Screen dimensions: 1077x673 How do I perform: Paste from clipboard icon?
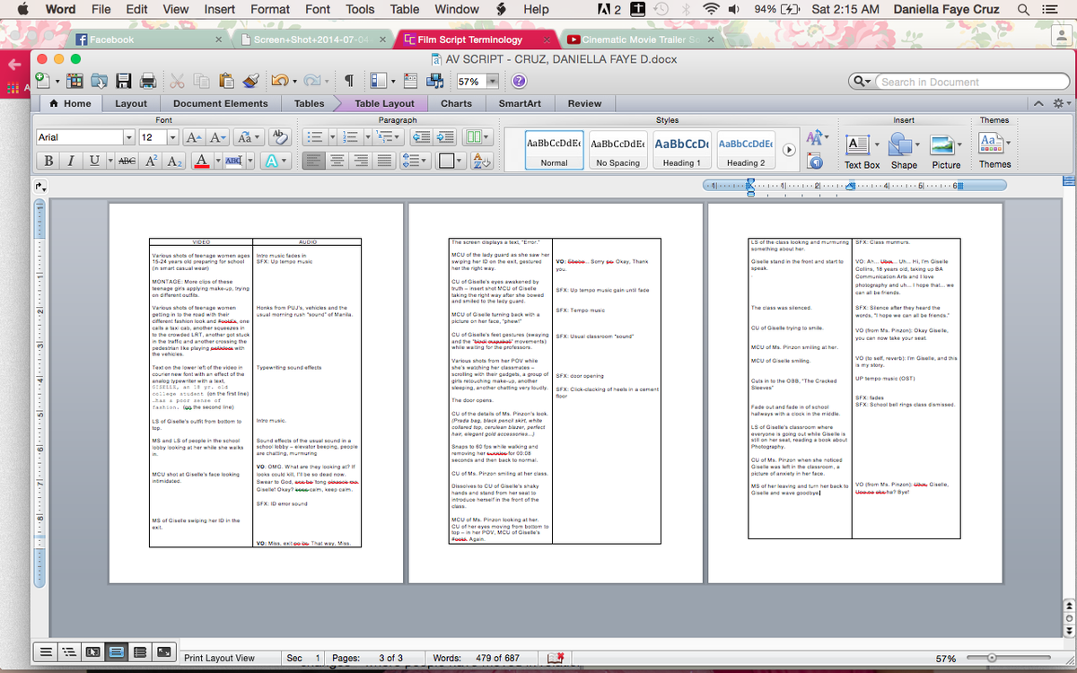coord(226,81)
